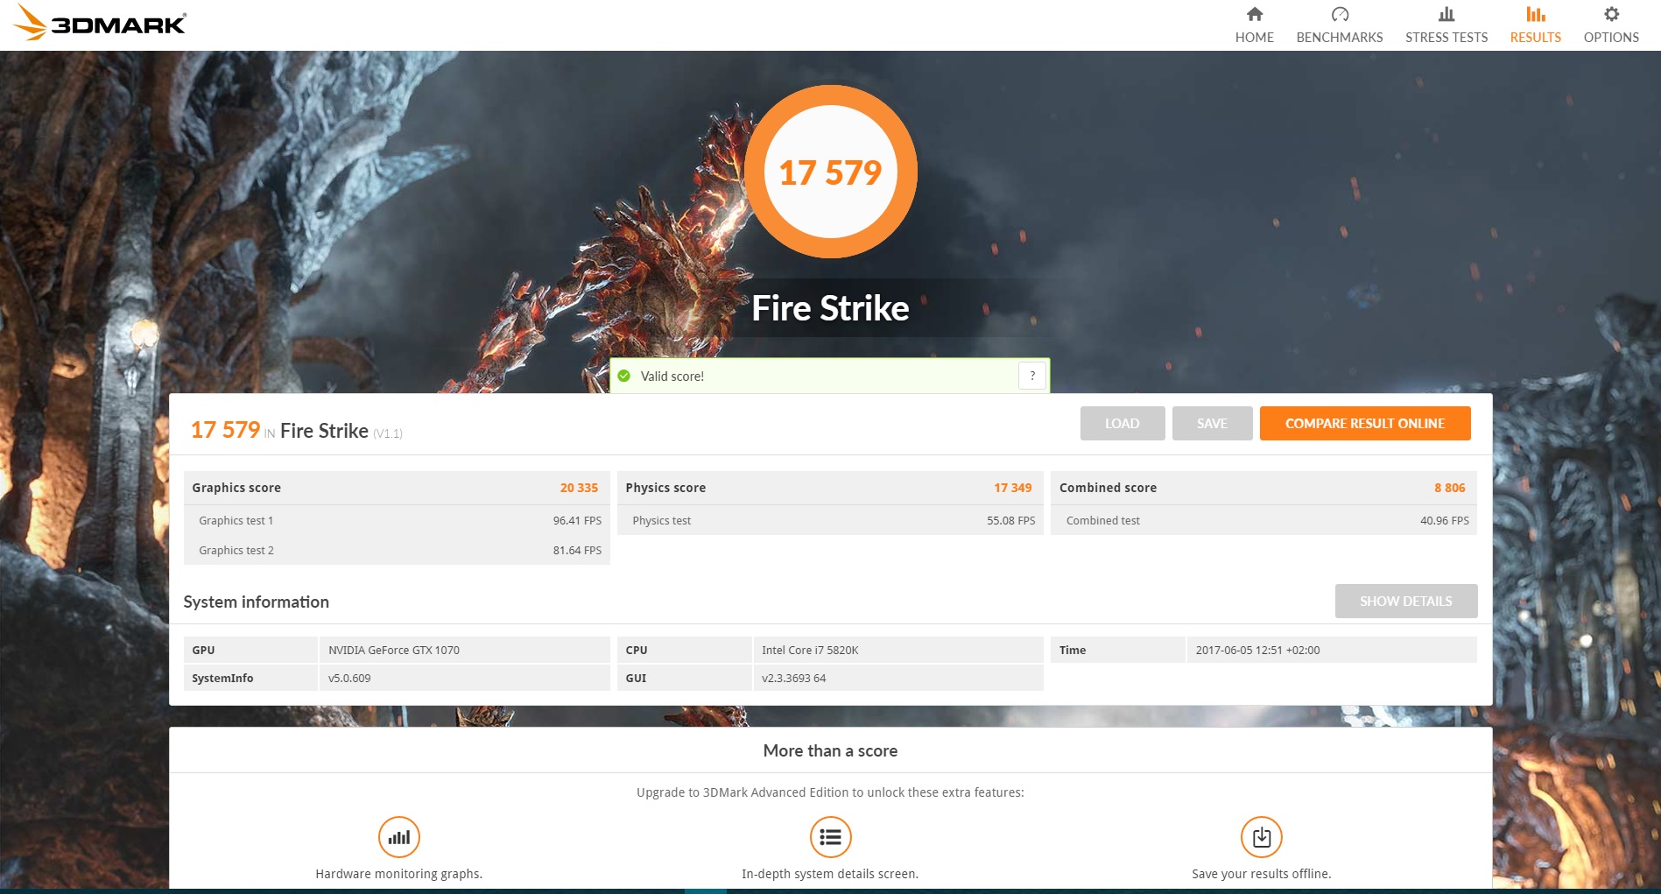Click the Combined score value 8 806
Viewport: 1661px width, 894px height.
(x=1449, y=488)
